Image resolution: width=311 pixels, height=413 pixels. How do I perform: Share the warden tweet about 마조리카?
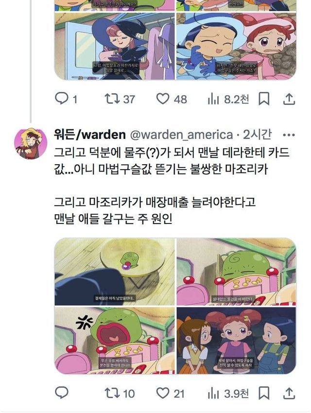point(289,393)
